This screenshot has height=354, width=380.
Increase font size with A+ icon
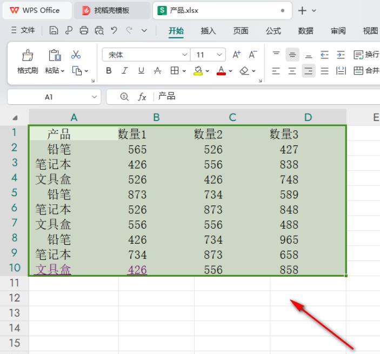(x=237, y=55)
